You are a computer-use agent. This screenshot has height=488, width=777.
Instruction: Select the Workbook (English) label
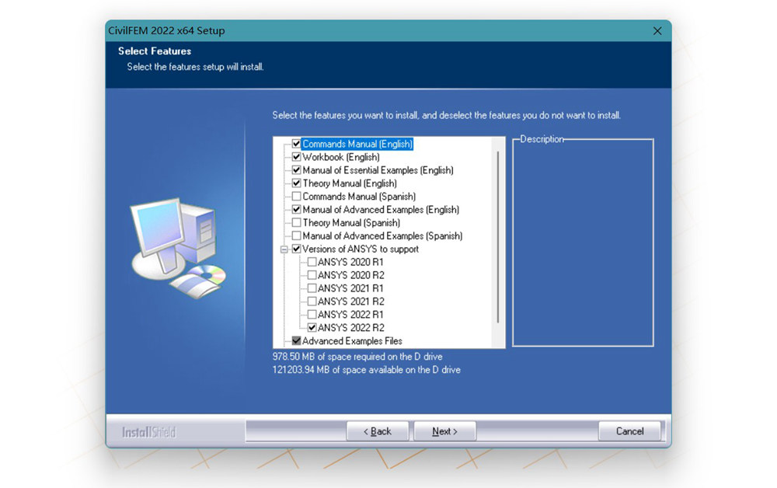pyautogui.click(x=341, y=157)
